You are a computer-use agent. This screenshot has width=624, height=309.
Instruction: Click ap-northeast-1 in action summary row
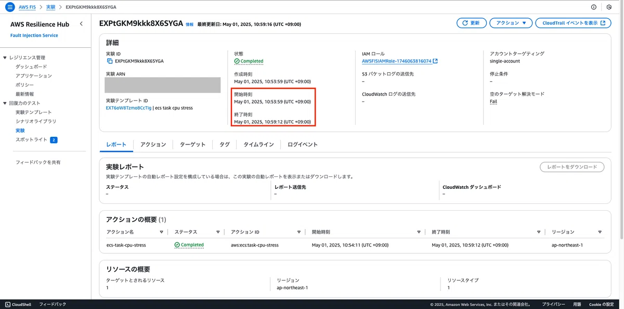(567, 245)
